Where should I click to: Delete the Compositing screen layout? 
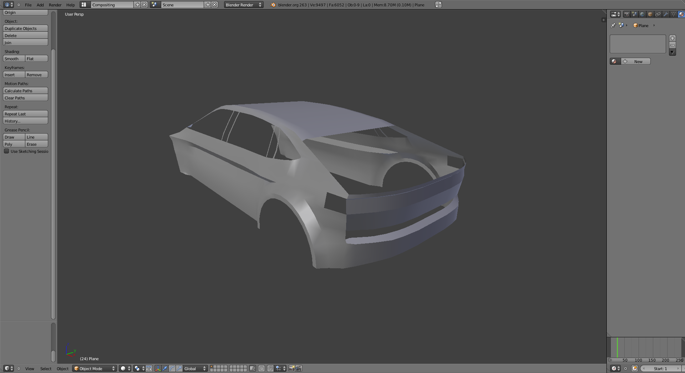(144, 5)
